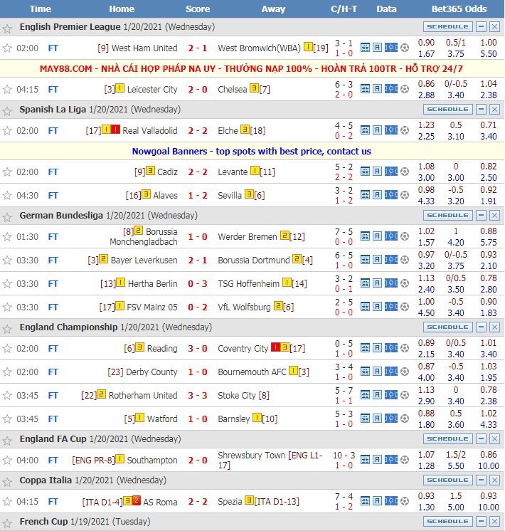The width and height of the screenshot is (505, 531).
Task: Collapse the German Bundesliga section
Action: click(481, 216)
